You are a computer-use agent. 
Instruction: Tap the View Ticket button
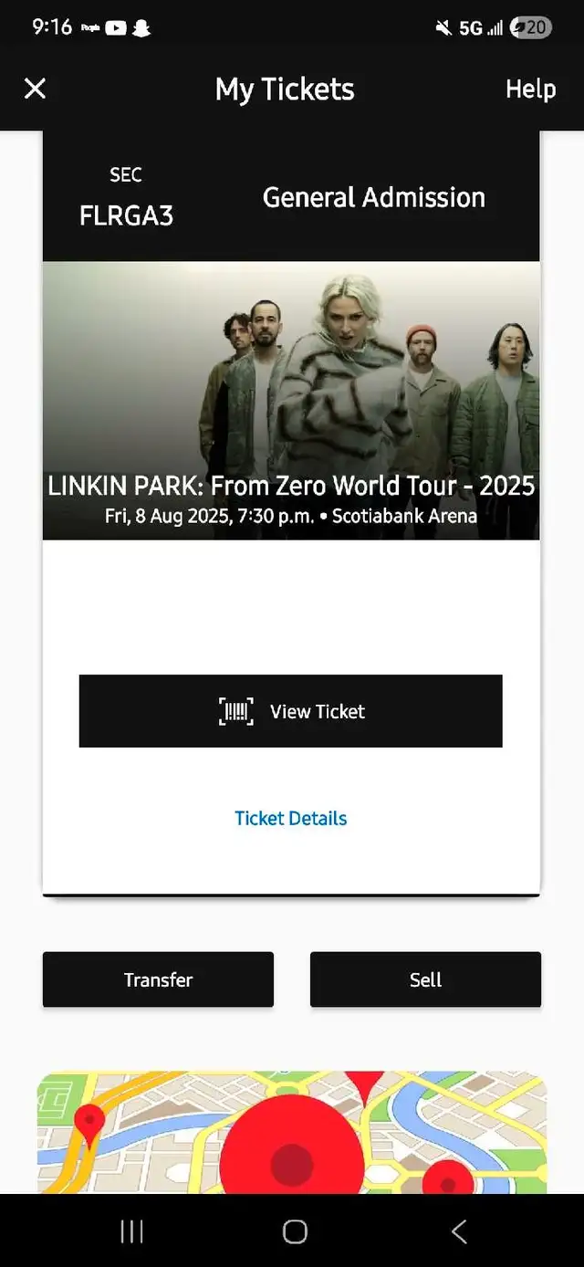click(291, 711)
